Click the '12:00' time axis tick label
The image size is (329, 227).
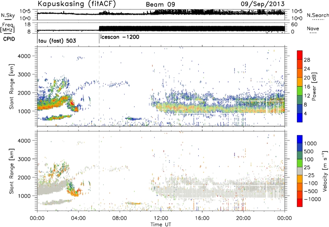(x=161, y=218)
